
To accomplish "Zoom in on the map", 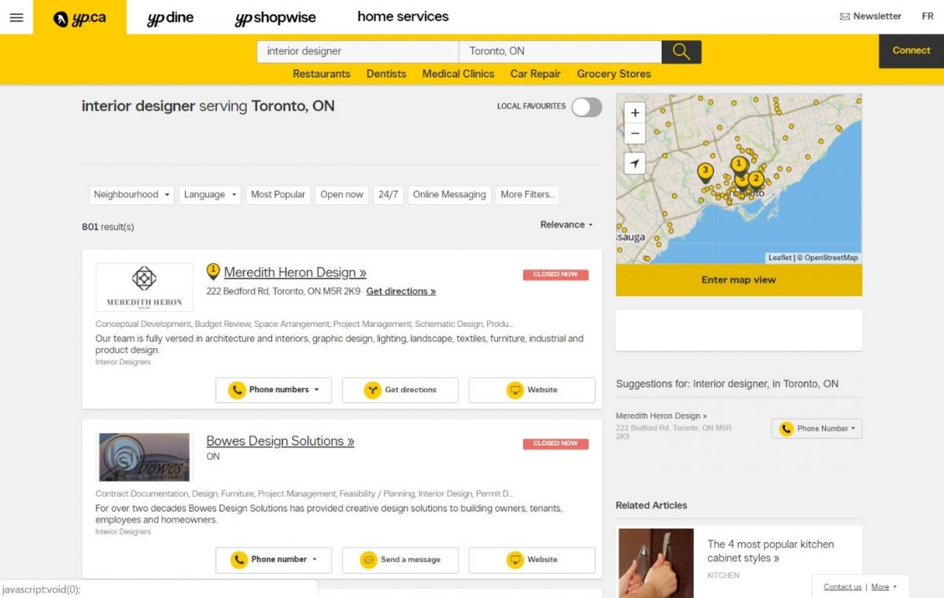I will pos(635,112).
